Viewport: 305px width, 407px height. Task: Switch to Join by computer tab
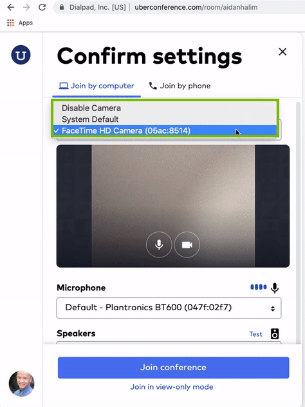click(97, 86)
